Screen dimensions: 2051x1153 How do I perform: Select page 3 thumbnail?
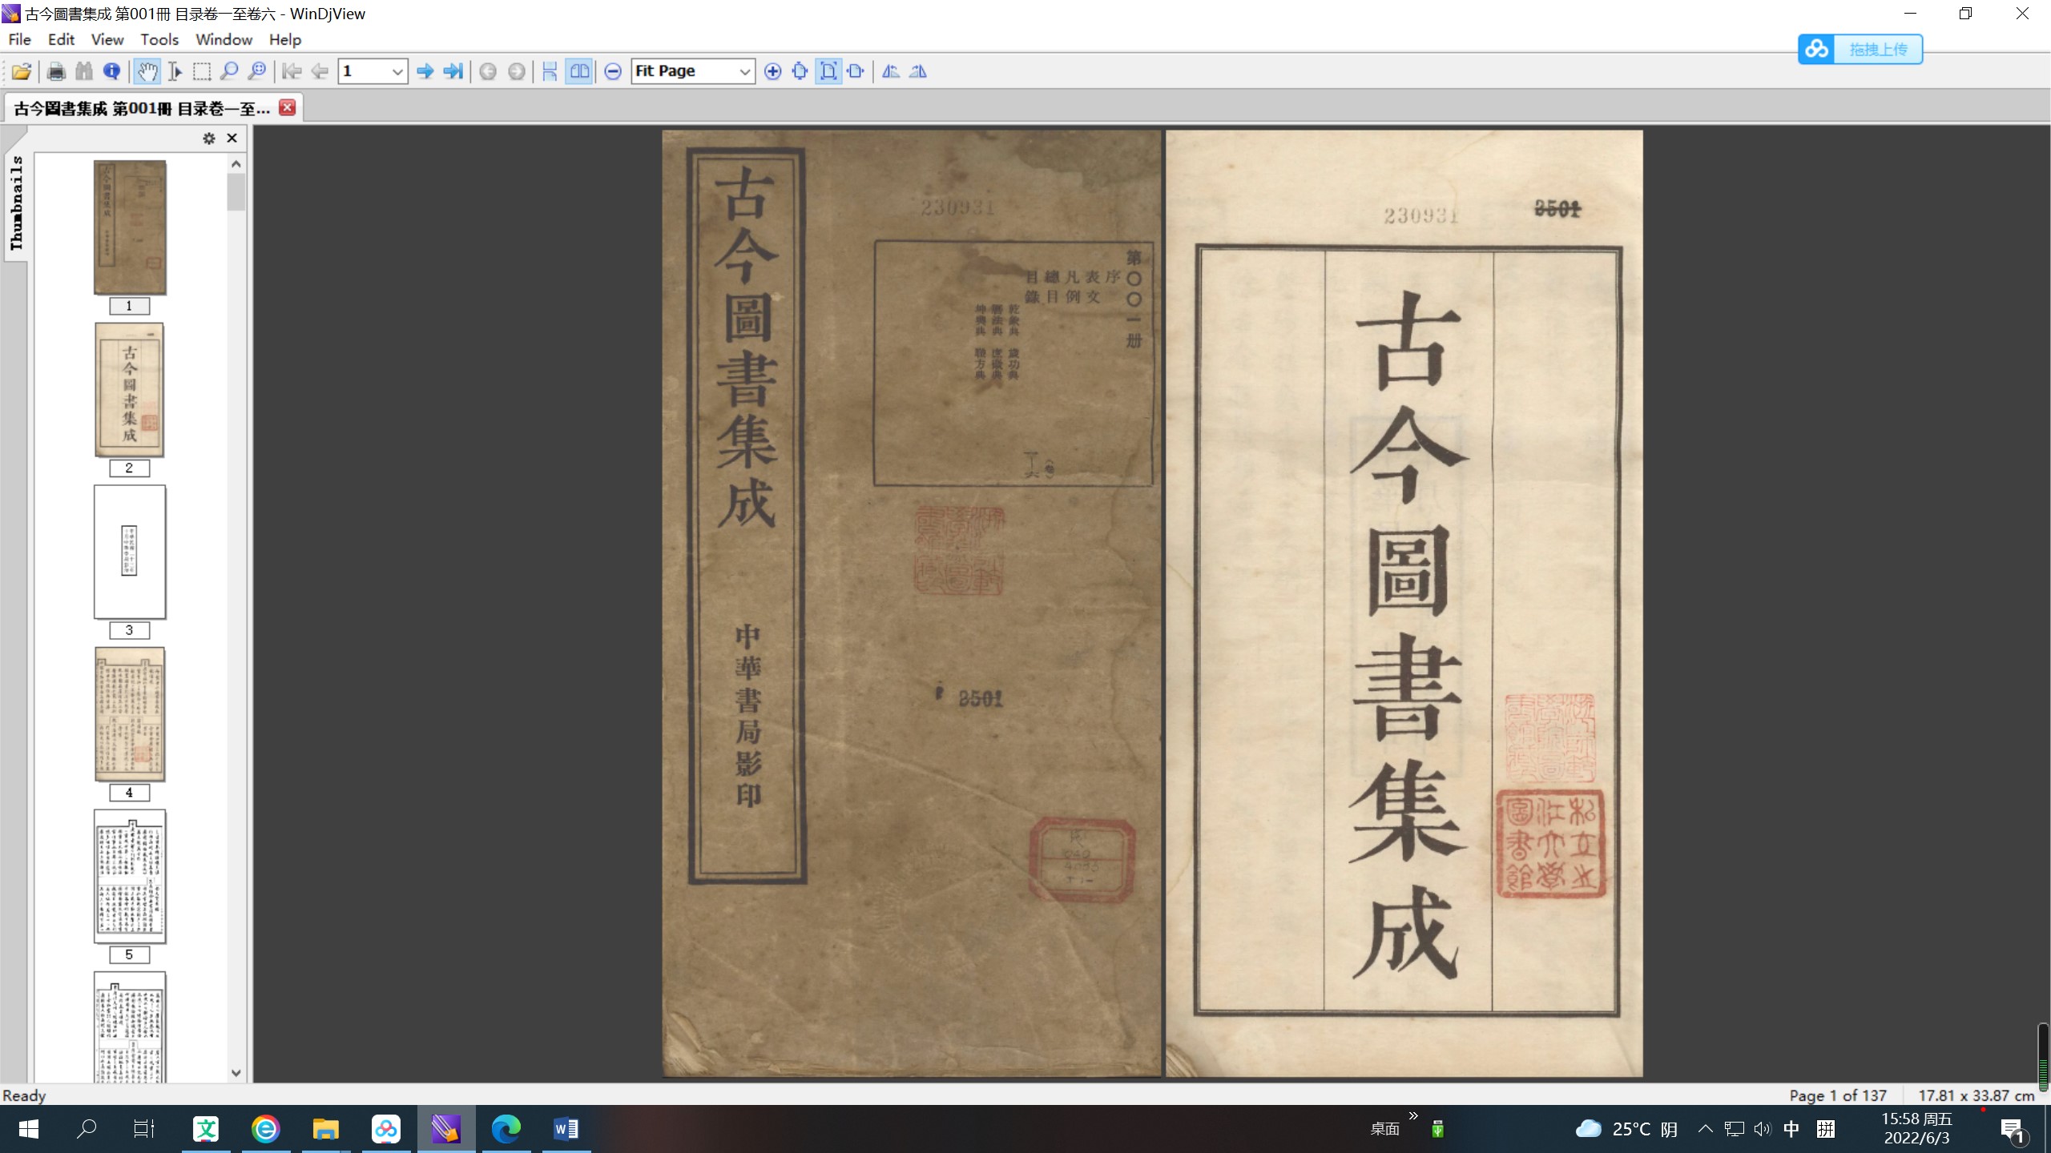(x=130, y=552)
